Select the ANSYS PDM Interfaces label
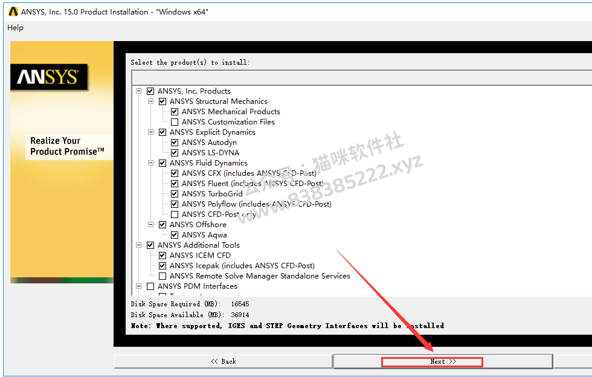Viewport: 592px width, 377px height. click(198, 286)
